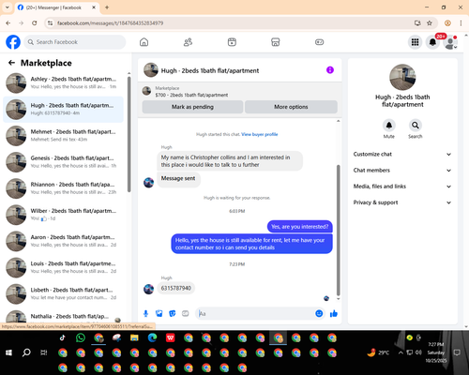Screen dimensions: 469x375
Task: Open TikTok from the taskbar
Action: coord(63,337)
